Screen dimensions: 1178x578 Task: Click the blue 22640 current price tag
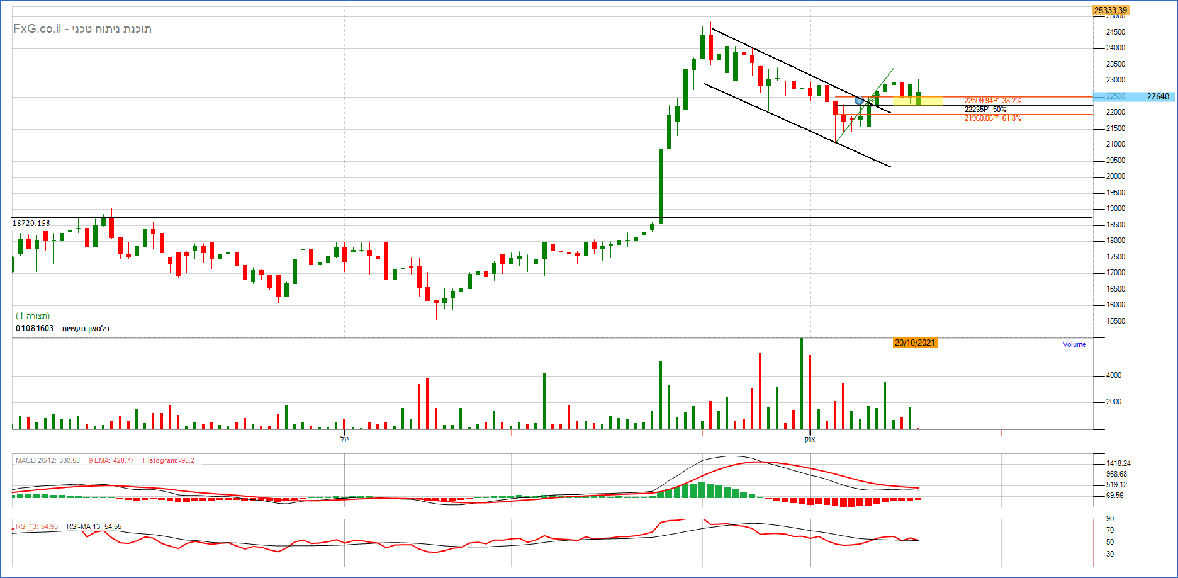[x=1157, y=96]
